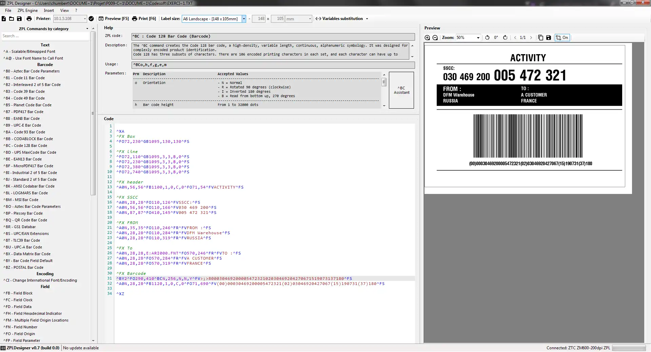Go to previous preview page
Viewport: 651px width, 352px height.
click(x=515, y=38)
